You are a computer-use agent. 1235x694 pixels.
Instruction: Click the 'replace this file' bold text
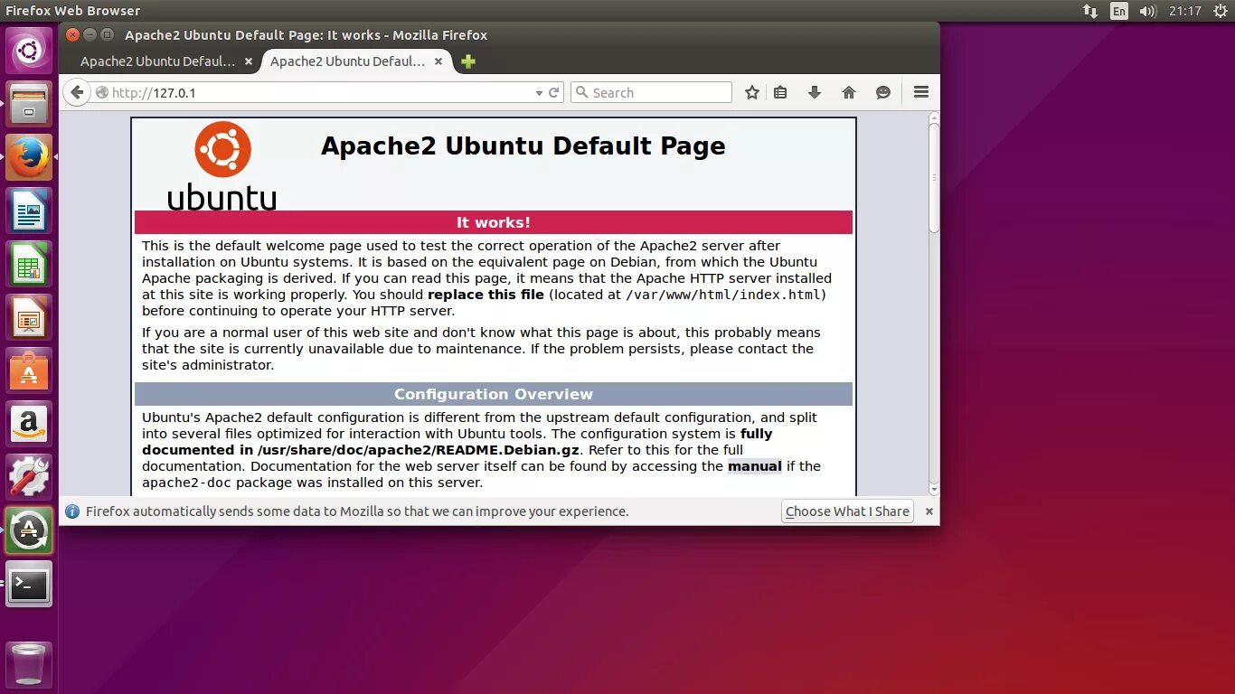point(486,295)
